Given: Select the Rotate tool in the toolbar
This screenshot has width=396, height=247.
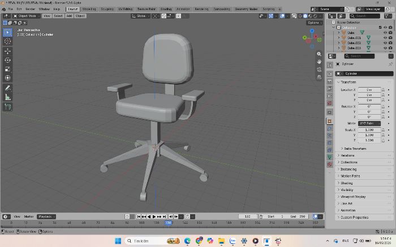Looking at the screenshot, I should [x=7, y=60].
